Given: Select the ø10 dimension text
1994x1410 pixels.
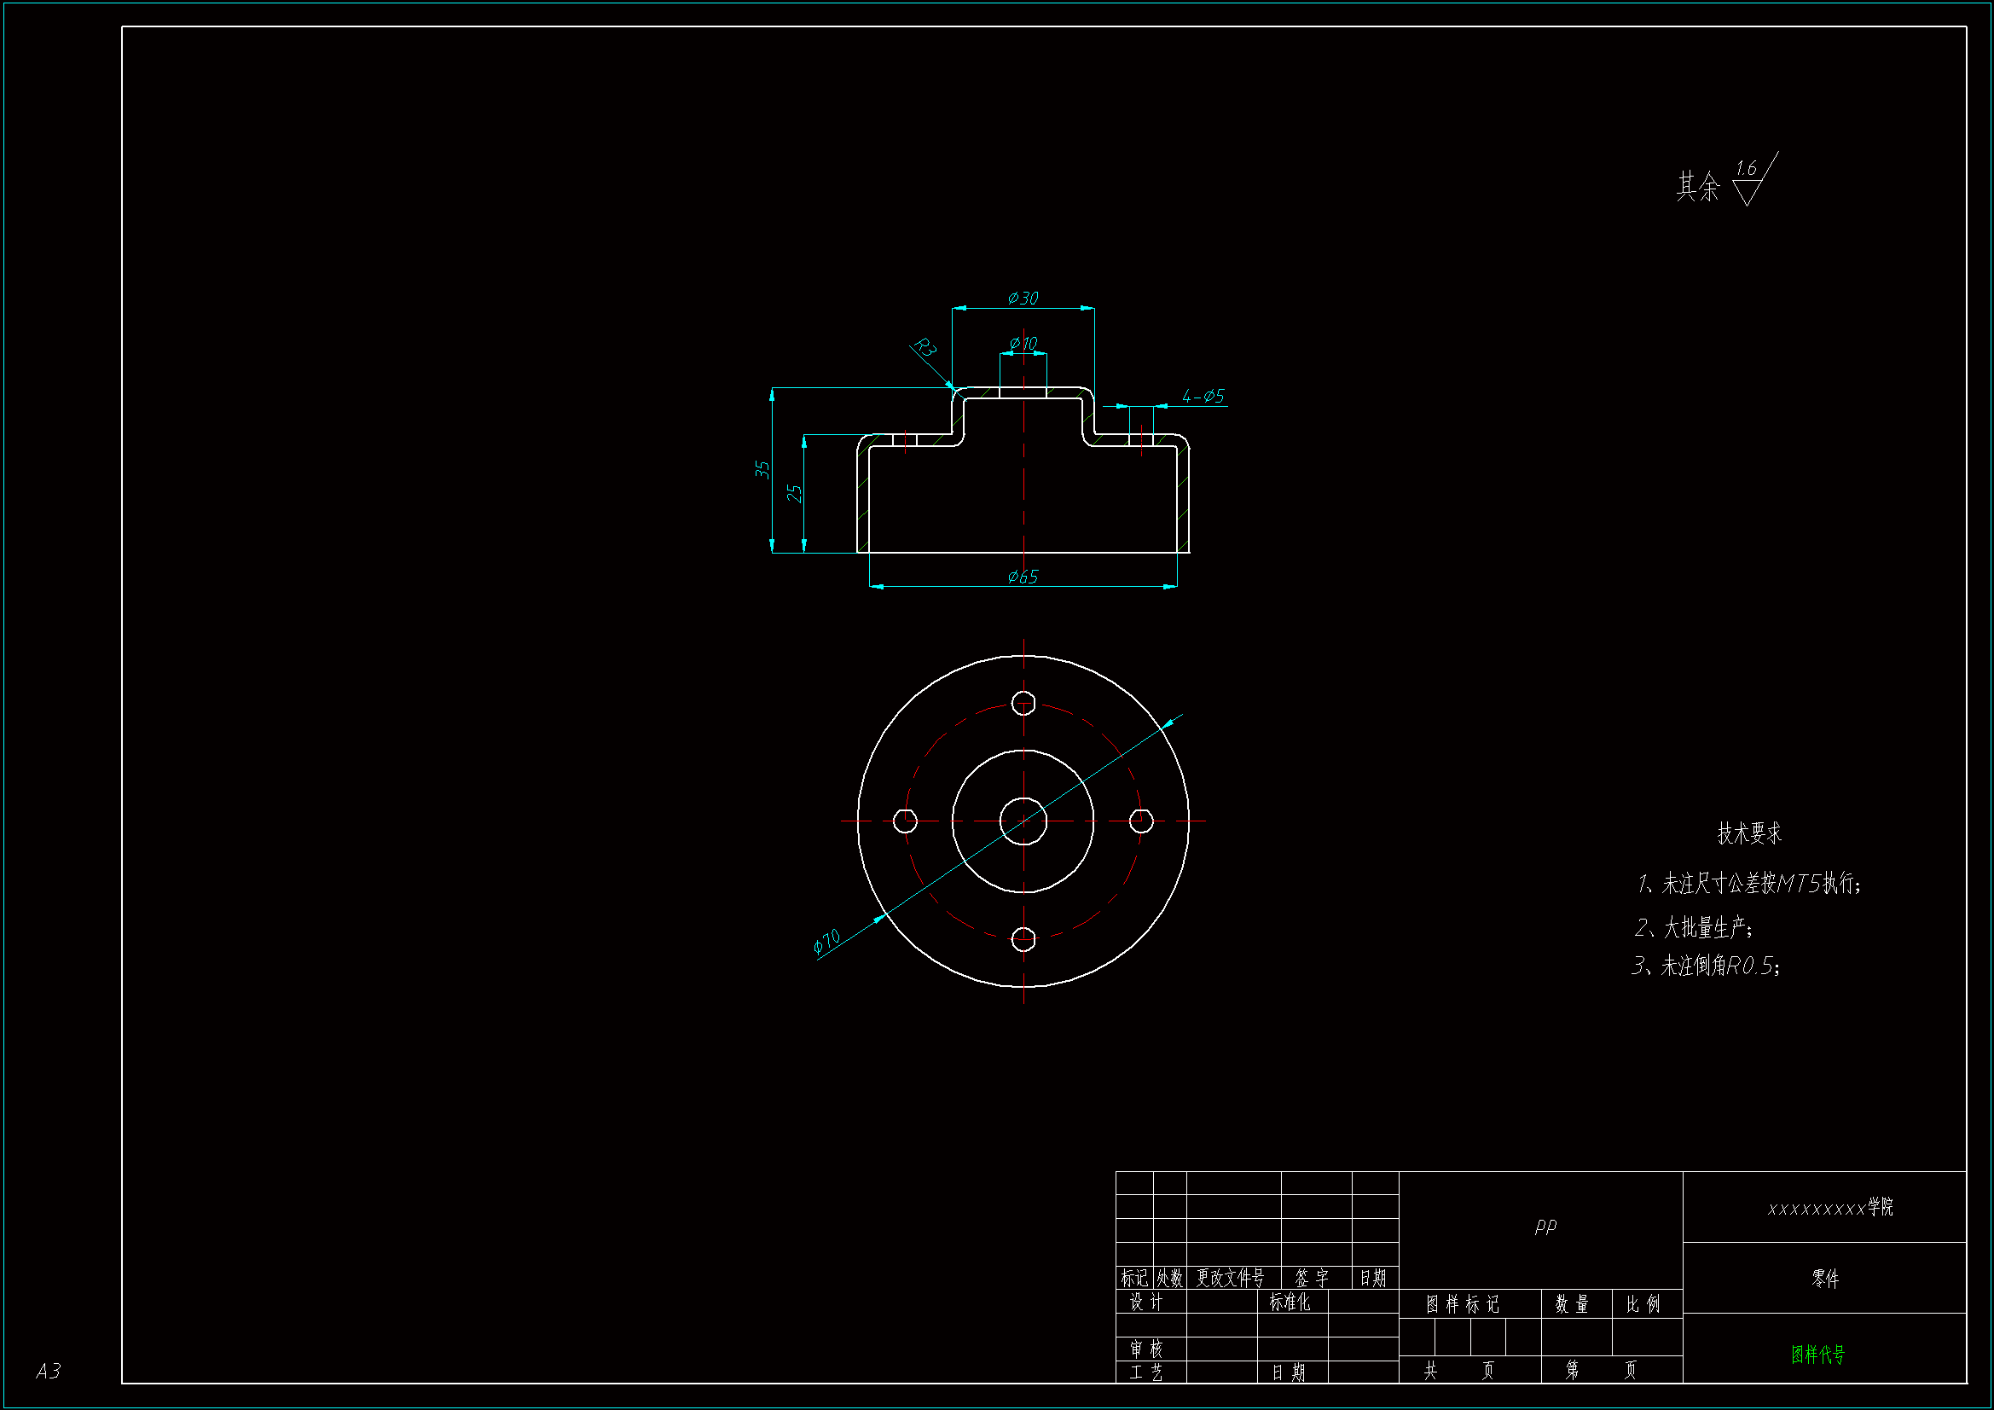Looking at the screenshot, I should click(x=1023, y=344).
